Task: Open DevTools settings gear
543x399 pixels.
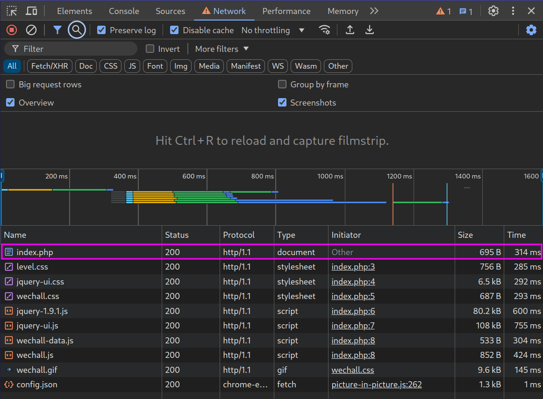Action: [x=493, y=11]
